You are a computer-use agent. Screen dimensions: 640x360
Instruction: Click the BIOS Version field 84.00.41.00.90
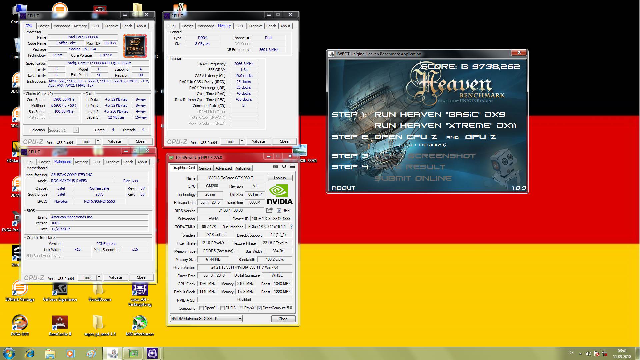pyautogui.click(x=231, y=210)
